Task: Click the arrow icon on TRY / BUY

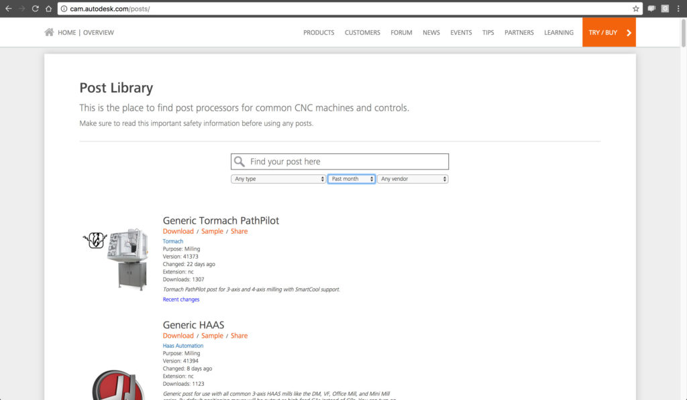Action: click(629, 32)
